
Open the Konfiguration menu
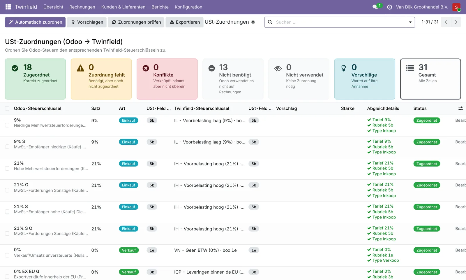click(x=188, y=7)
